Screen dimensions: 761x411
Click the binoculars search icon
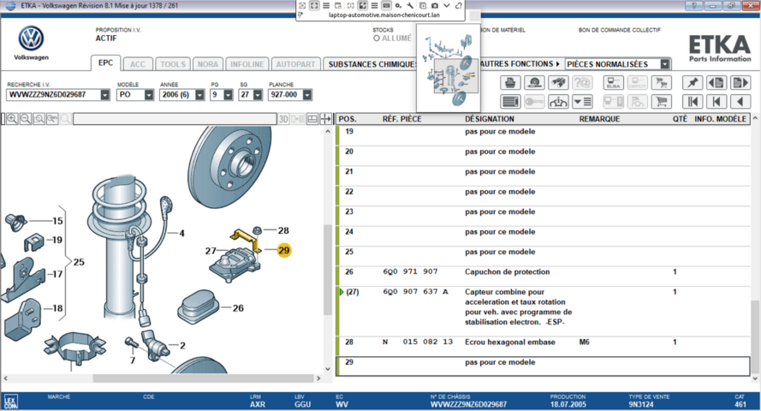pos(558,83)
